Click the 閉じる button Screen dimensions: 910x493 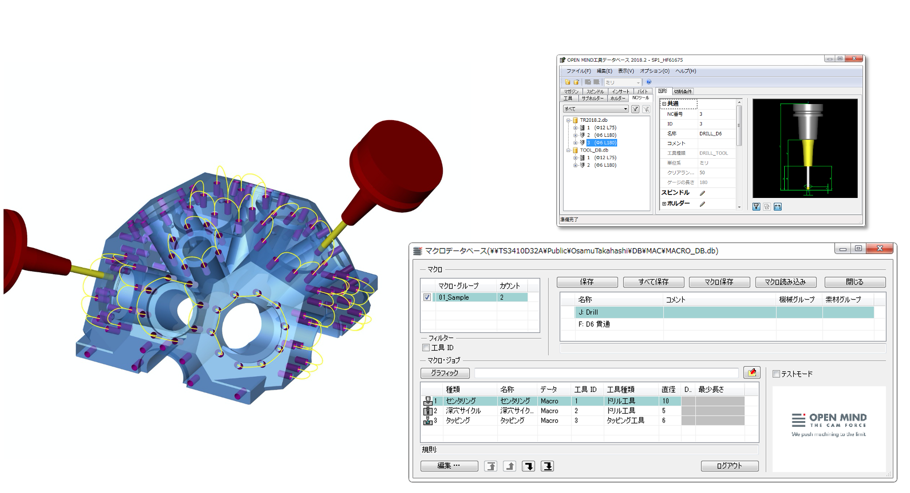(855, 282)
